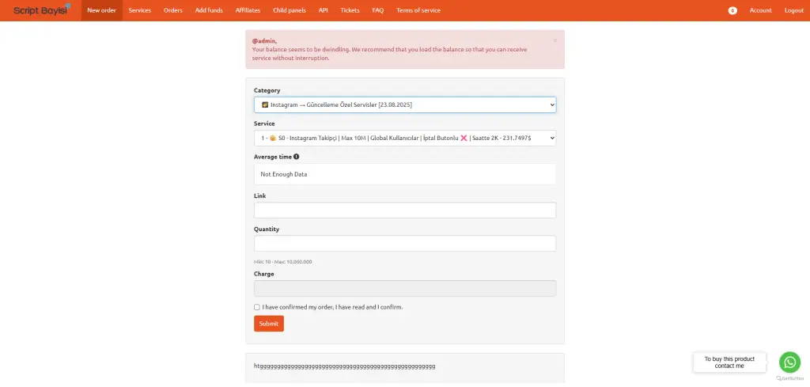Go to Add funds

209,10
